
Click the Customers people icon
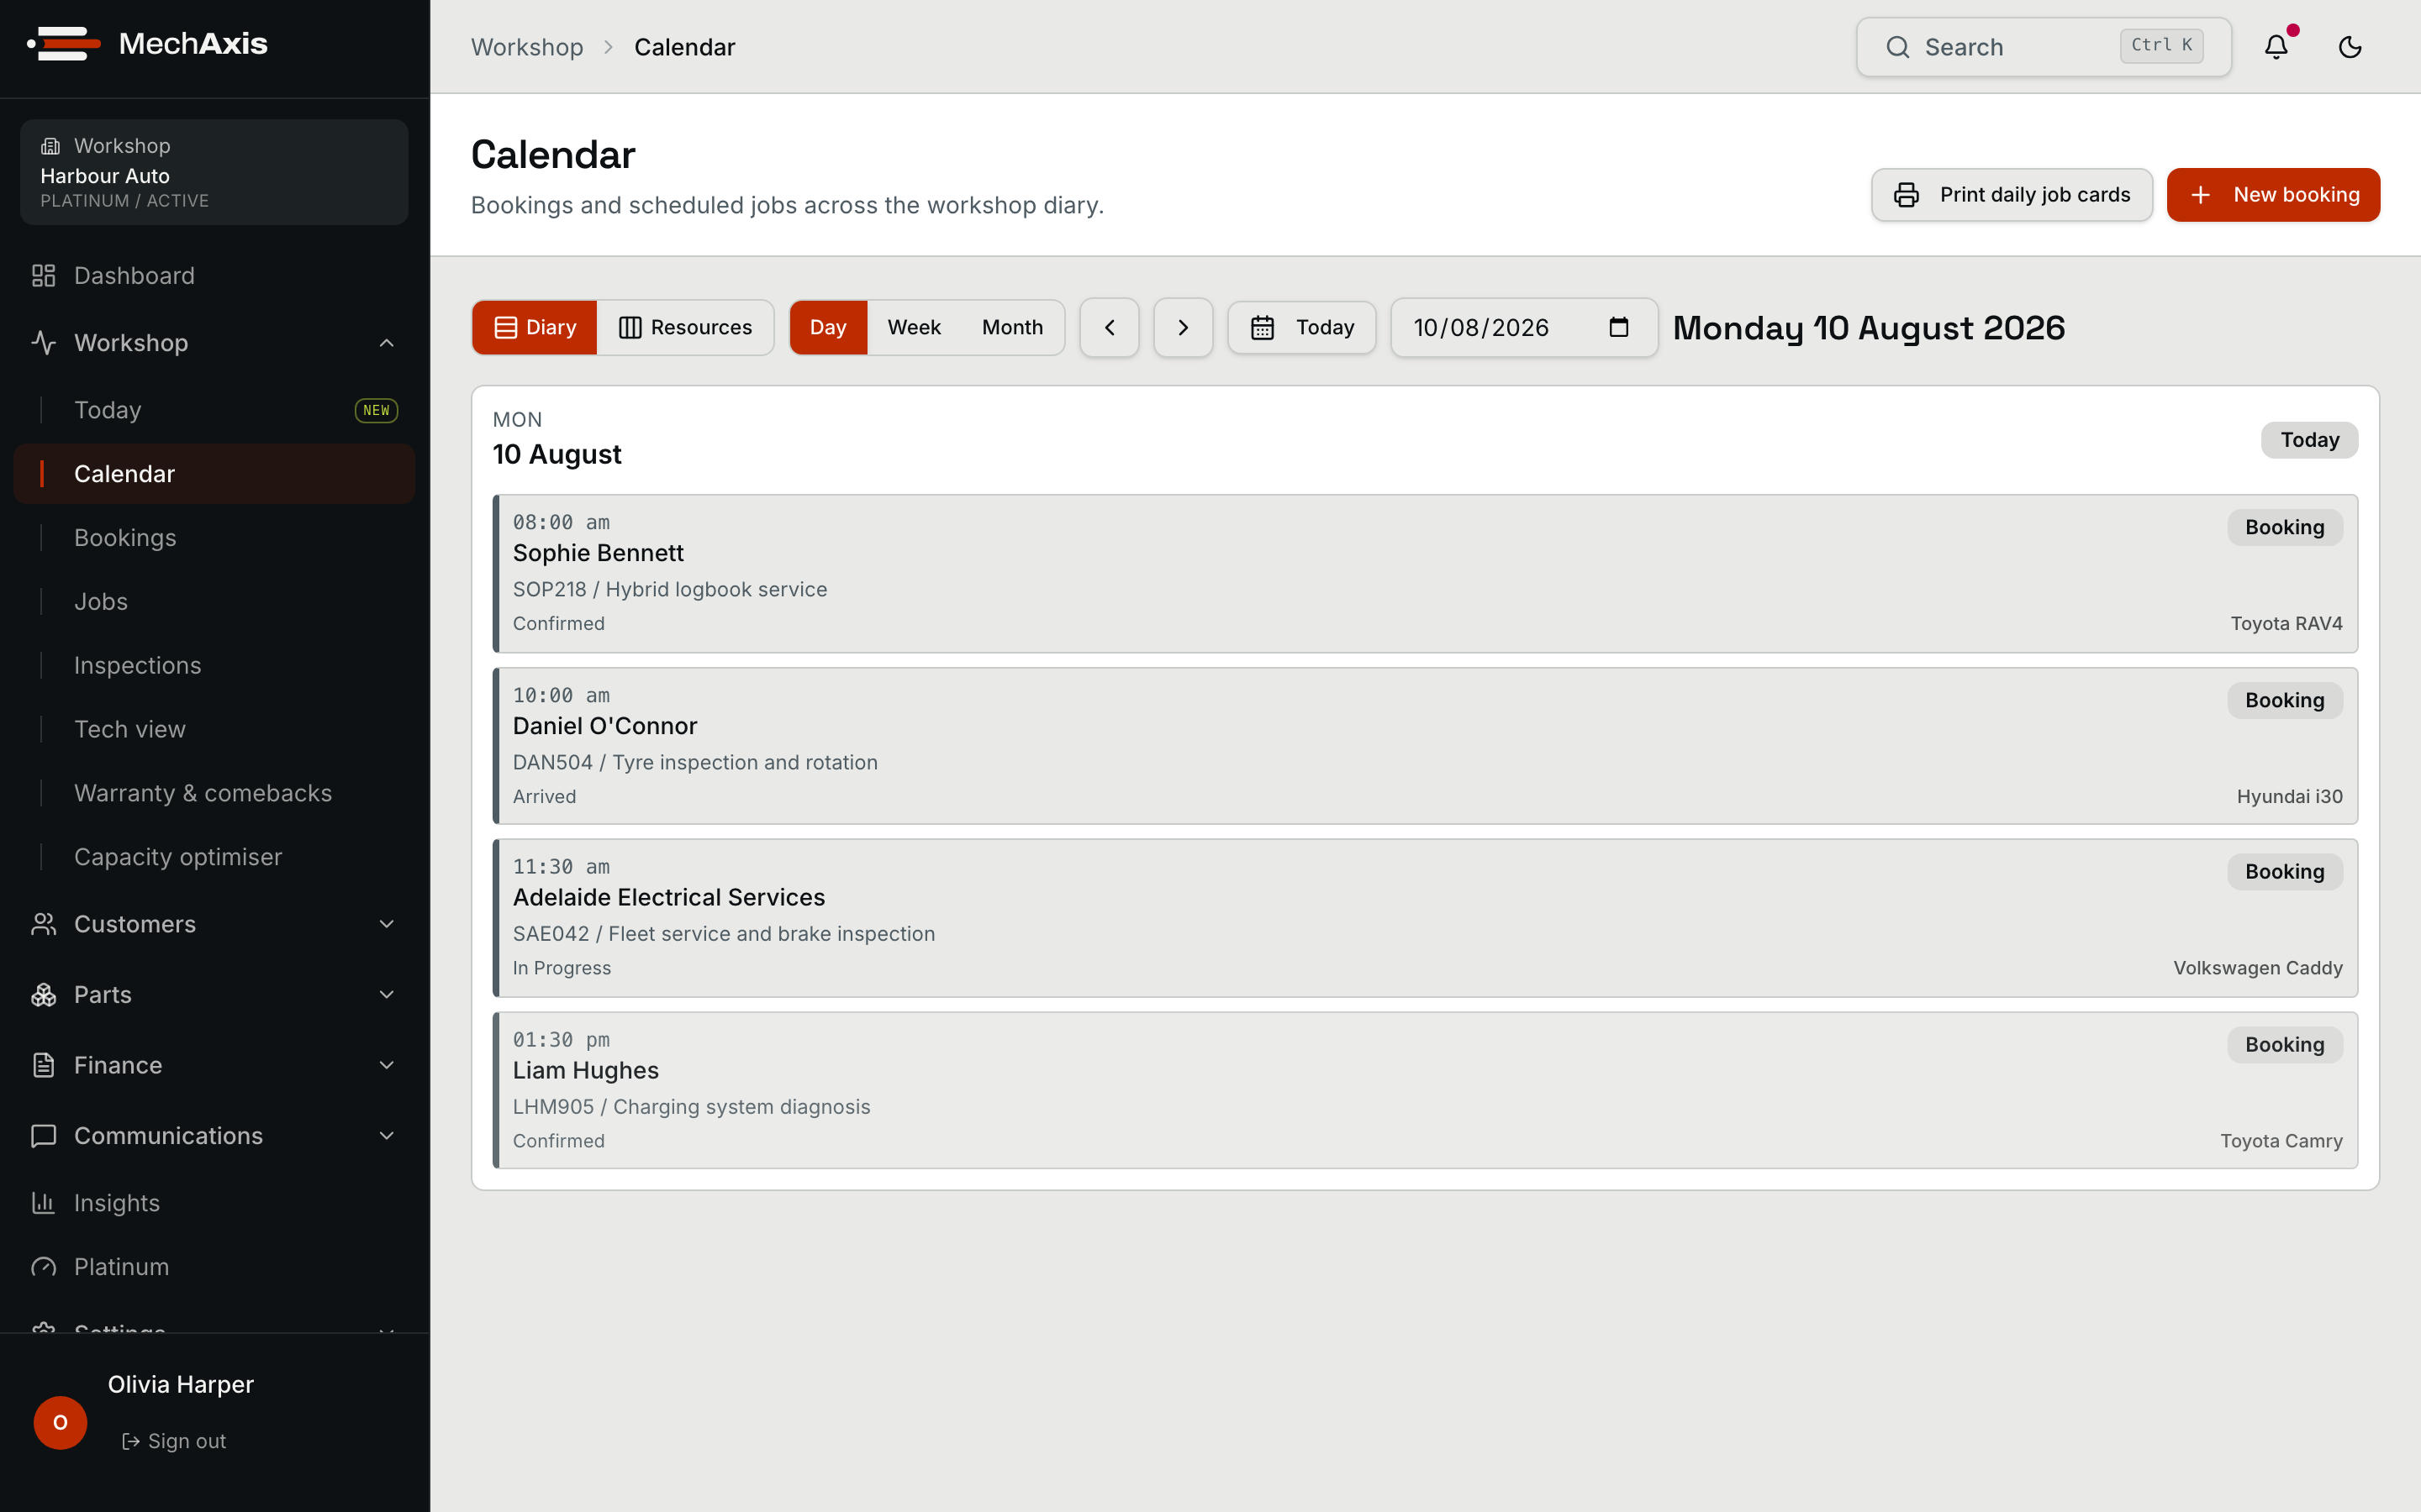point(43,924)
